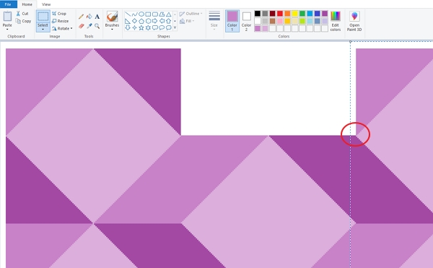Switch to the View tab
The image size is (433, 268).
tap(46, 4)
